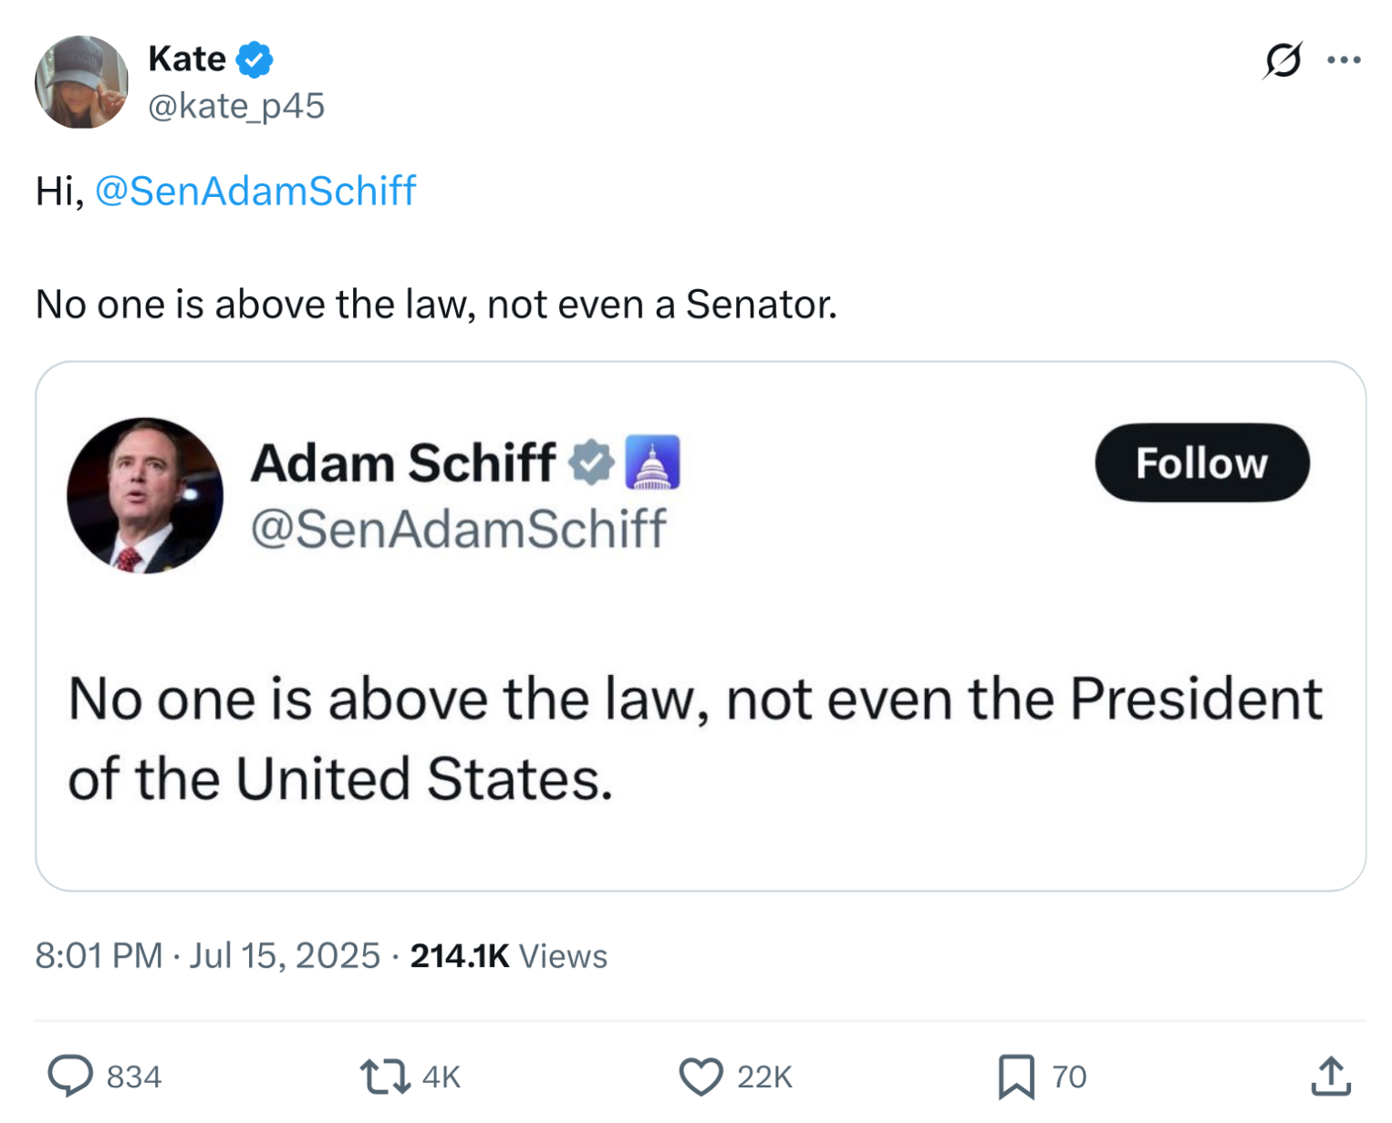Open the three-dot more options menu
Viewport: 1392px width, 1123px height.
(1344, 61)
